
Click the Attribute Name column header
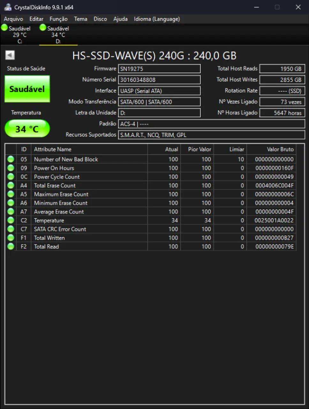pos(89,149)
